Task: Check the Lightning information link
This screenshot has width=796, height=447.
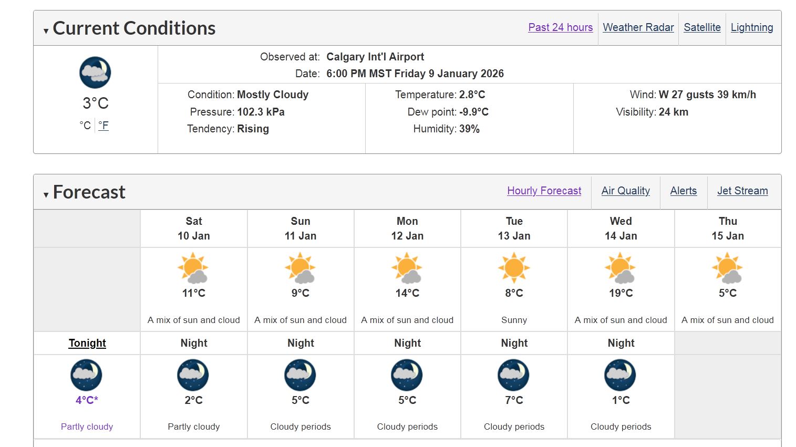Action: [752, 27]
